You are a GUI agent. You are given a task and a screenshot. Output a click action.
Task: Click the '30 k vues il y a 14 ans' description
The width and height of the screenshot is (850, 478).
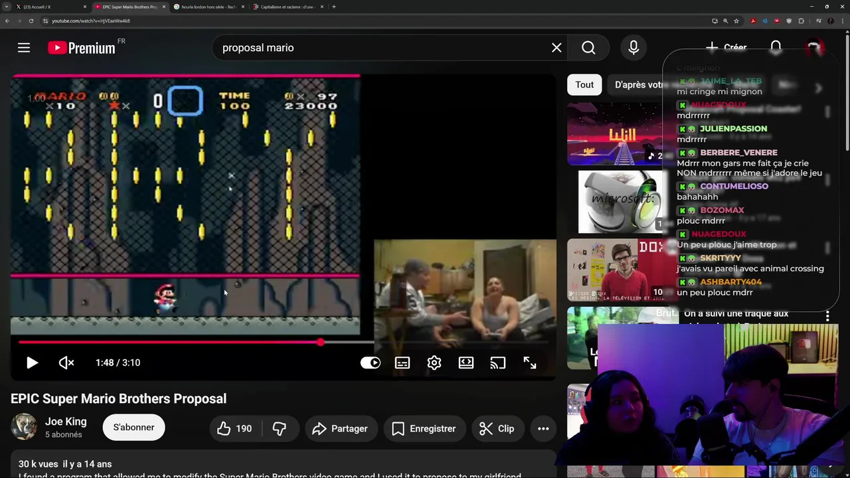tap(65, 464)
